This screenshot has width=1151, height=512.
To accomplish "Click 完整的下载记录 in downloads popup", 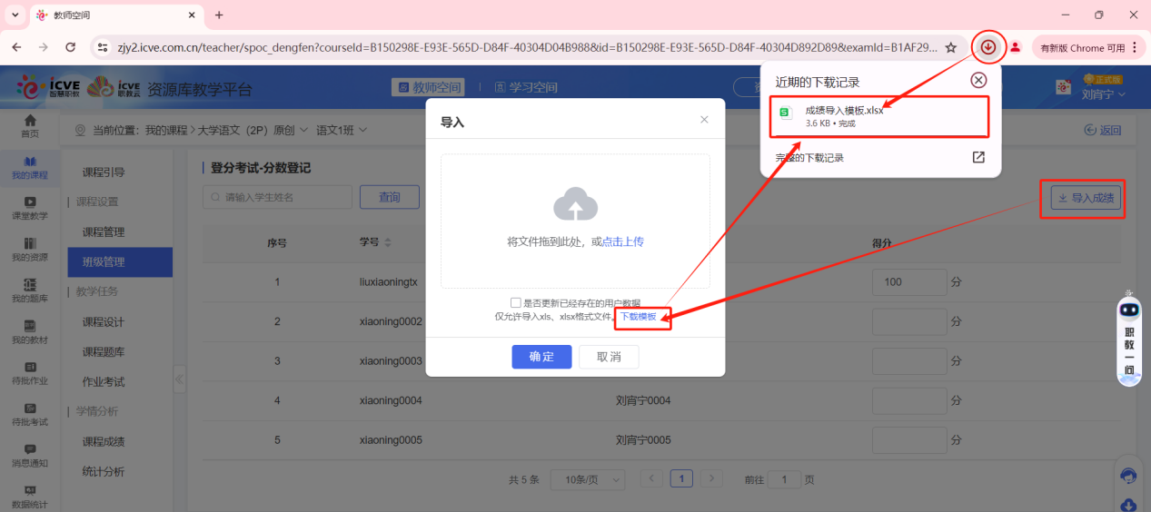I will point(809,158).
